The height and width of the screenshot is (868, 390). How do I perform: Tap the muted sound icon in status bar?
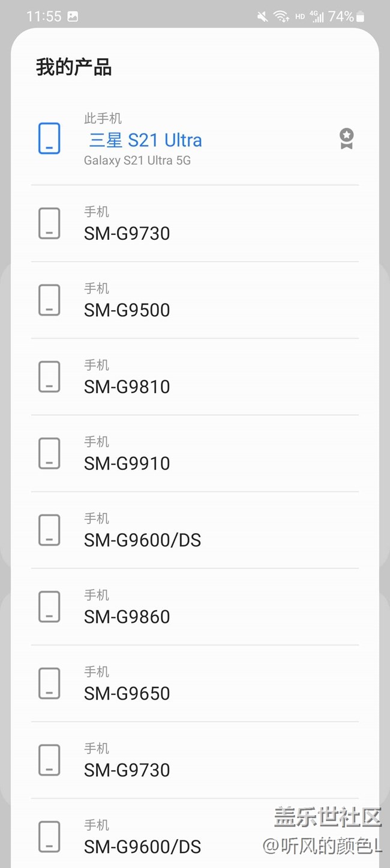coord(262,17)
